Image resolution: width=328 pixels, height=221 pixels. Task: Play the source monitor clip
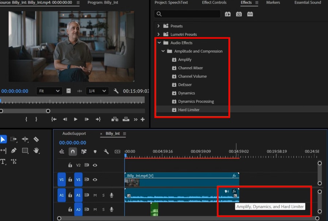click(x=76, y=119)
